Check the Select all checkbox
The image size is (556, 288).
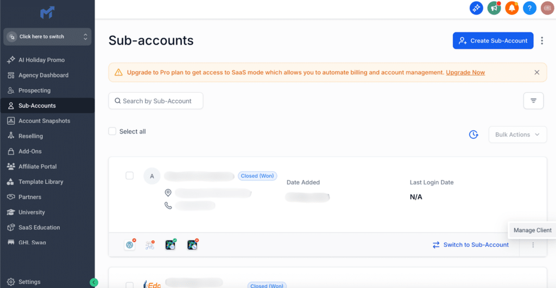coord(112,131)
